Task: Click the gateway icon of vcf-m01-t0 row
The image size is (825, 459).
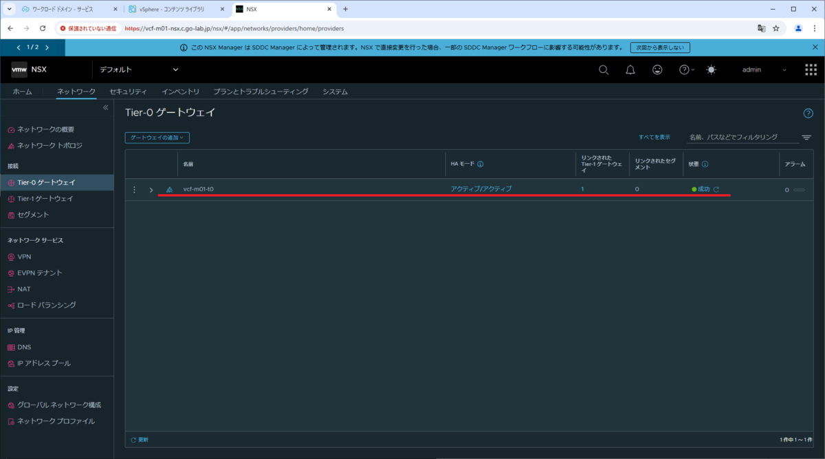Action: tap(169, 190)
